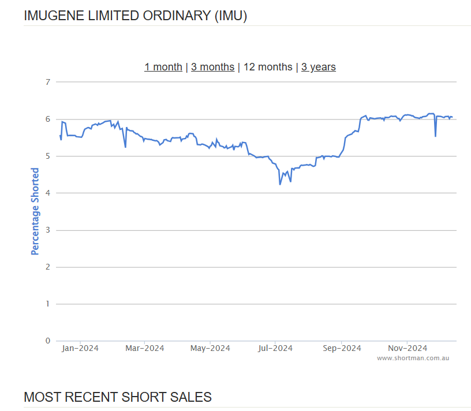Click the MOST RECENT SHORT SALES heading
This screenshot has height=411, width=471.
click(x=118, y=397)
